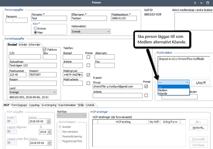Click the Golf-ID value 880103-039

[x=153, y=14]
